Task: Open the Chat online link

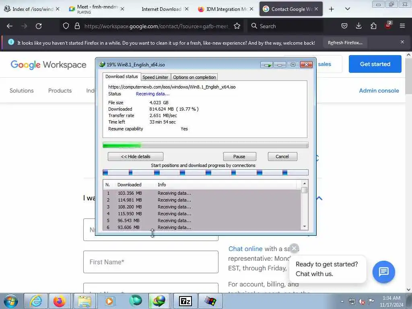Action: pyautogui.click(x=245, y=249)
